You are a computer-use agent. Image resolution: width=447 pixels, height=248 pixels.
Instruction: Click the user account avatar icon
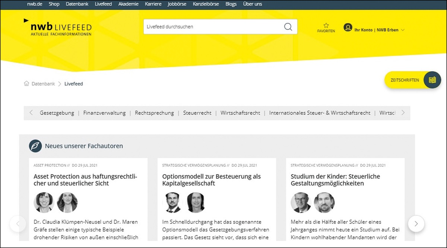348,28
